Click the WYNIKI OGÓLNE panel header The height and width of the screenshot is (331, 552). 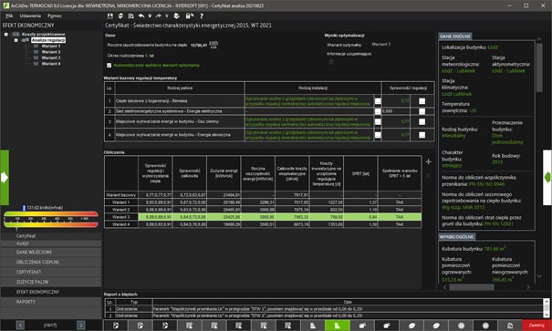pos(456,237)
